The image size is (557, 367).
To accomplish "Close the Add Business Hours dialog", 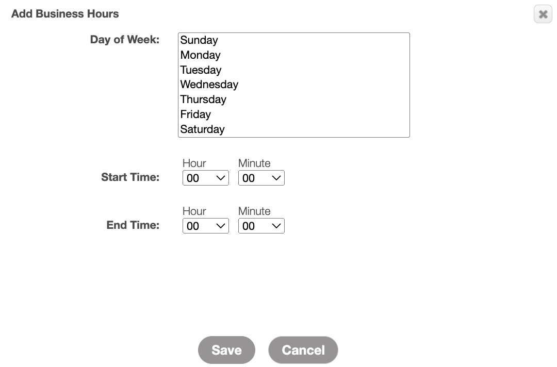I will 543,14.
